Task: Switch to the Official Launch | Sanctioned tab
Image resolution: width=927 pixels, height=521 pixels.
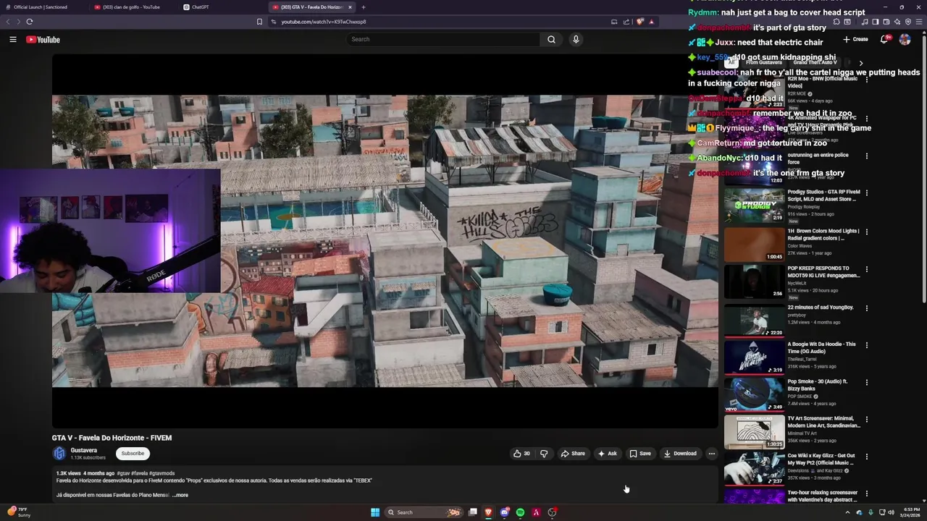Action: click(41, 7)
